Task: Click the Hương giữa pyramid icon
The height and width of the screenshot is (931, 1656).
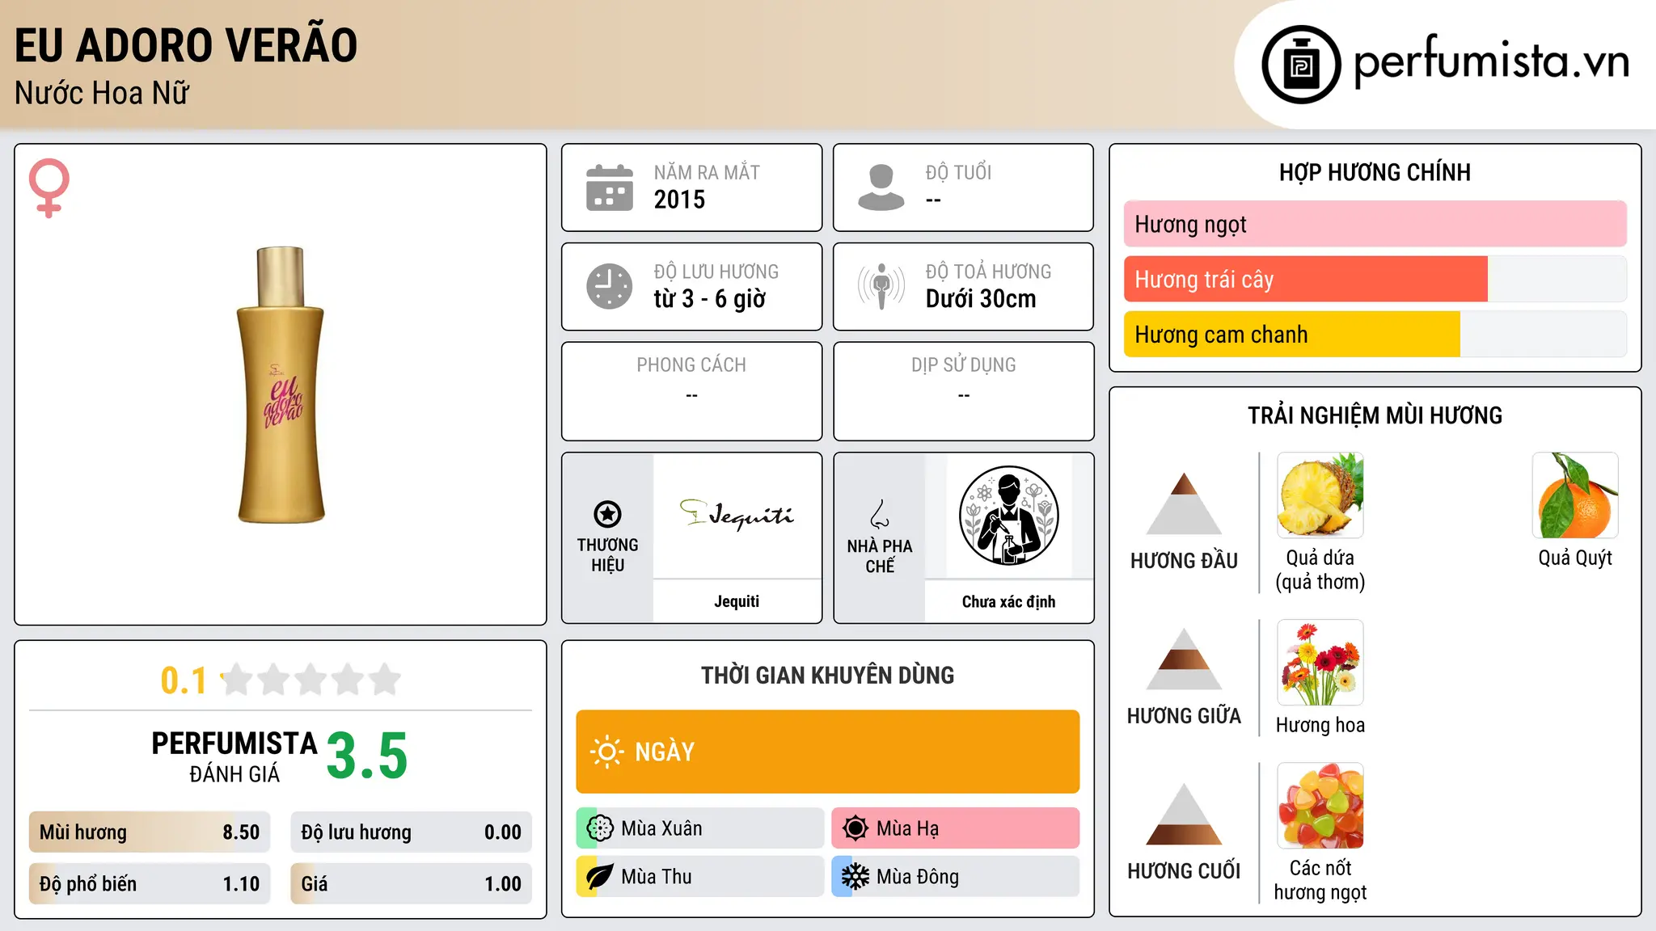Action: click(x=1184, y=659)
